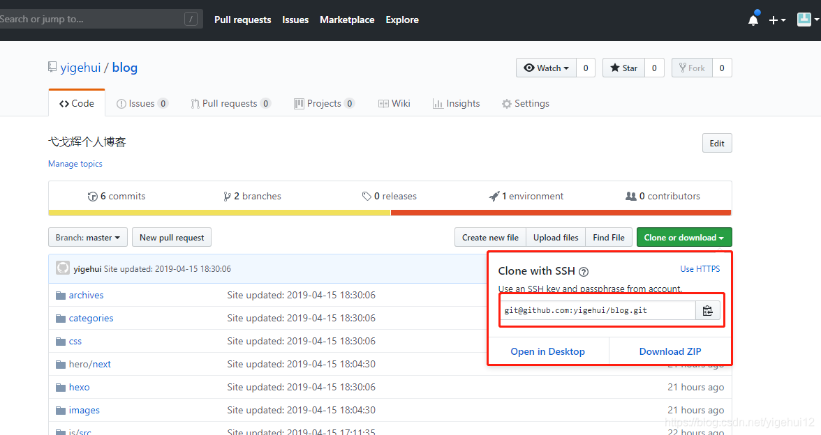The image size is (821, 435).
Task: Toggle the Clone or download dropdown
Action: click(x=684, y=237)
